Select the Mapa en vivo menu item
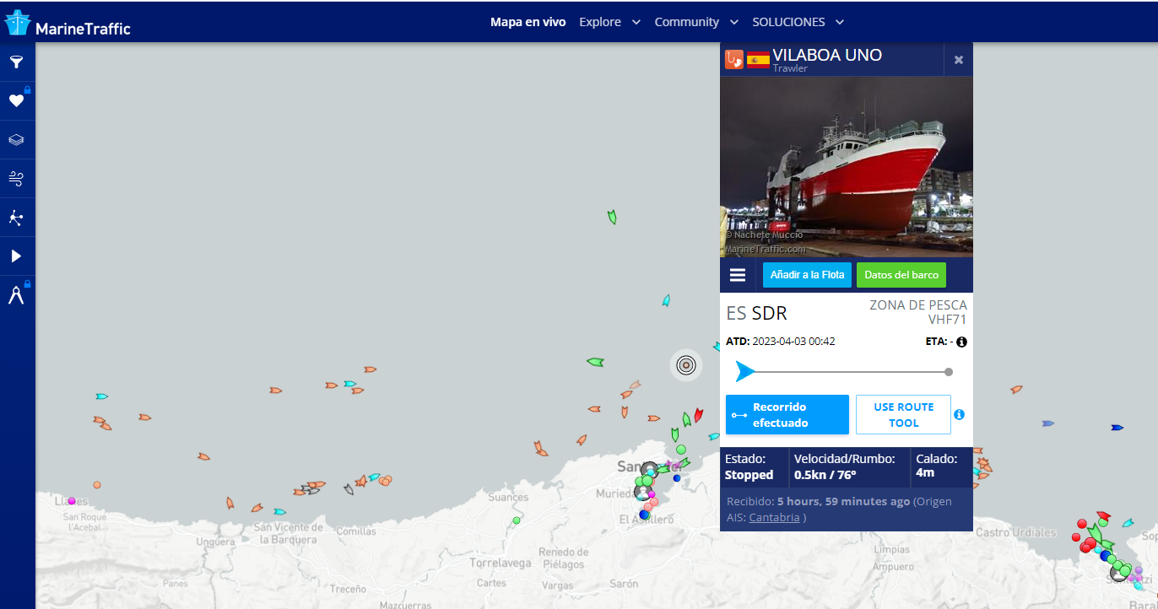Viewport: 1158px width, 609px height. tap(528, 22)
